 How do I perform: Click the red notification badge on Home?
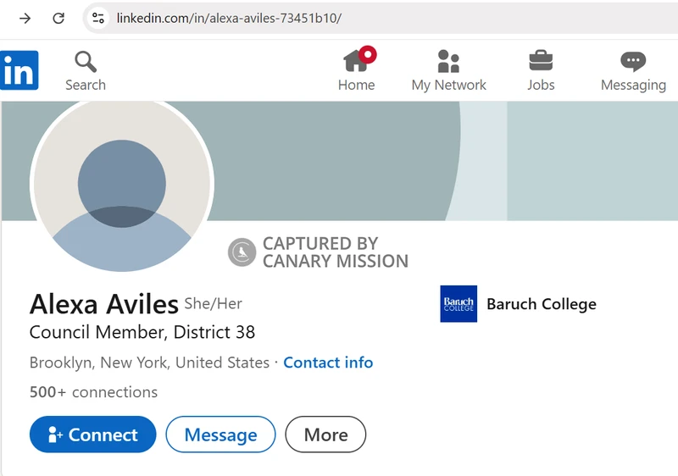pyautogui.click(x=368, y=54)
